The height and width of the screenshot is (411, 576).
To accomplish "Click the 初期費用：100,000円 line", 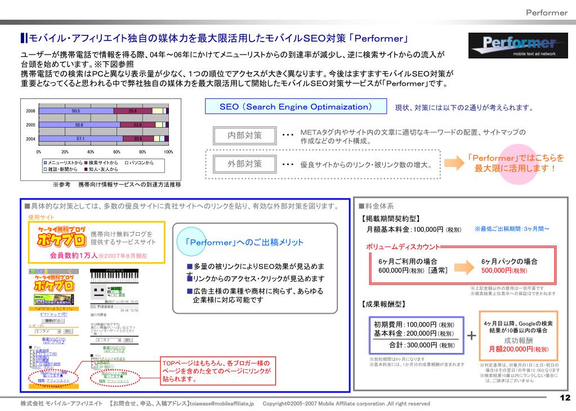I will click(x=414, y=324).
